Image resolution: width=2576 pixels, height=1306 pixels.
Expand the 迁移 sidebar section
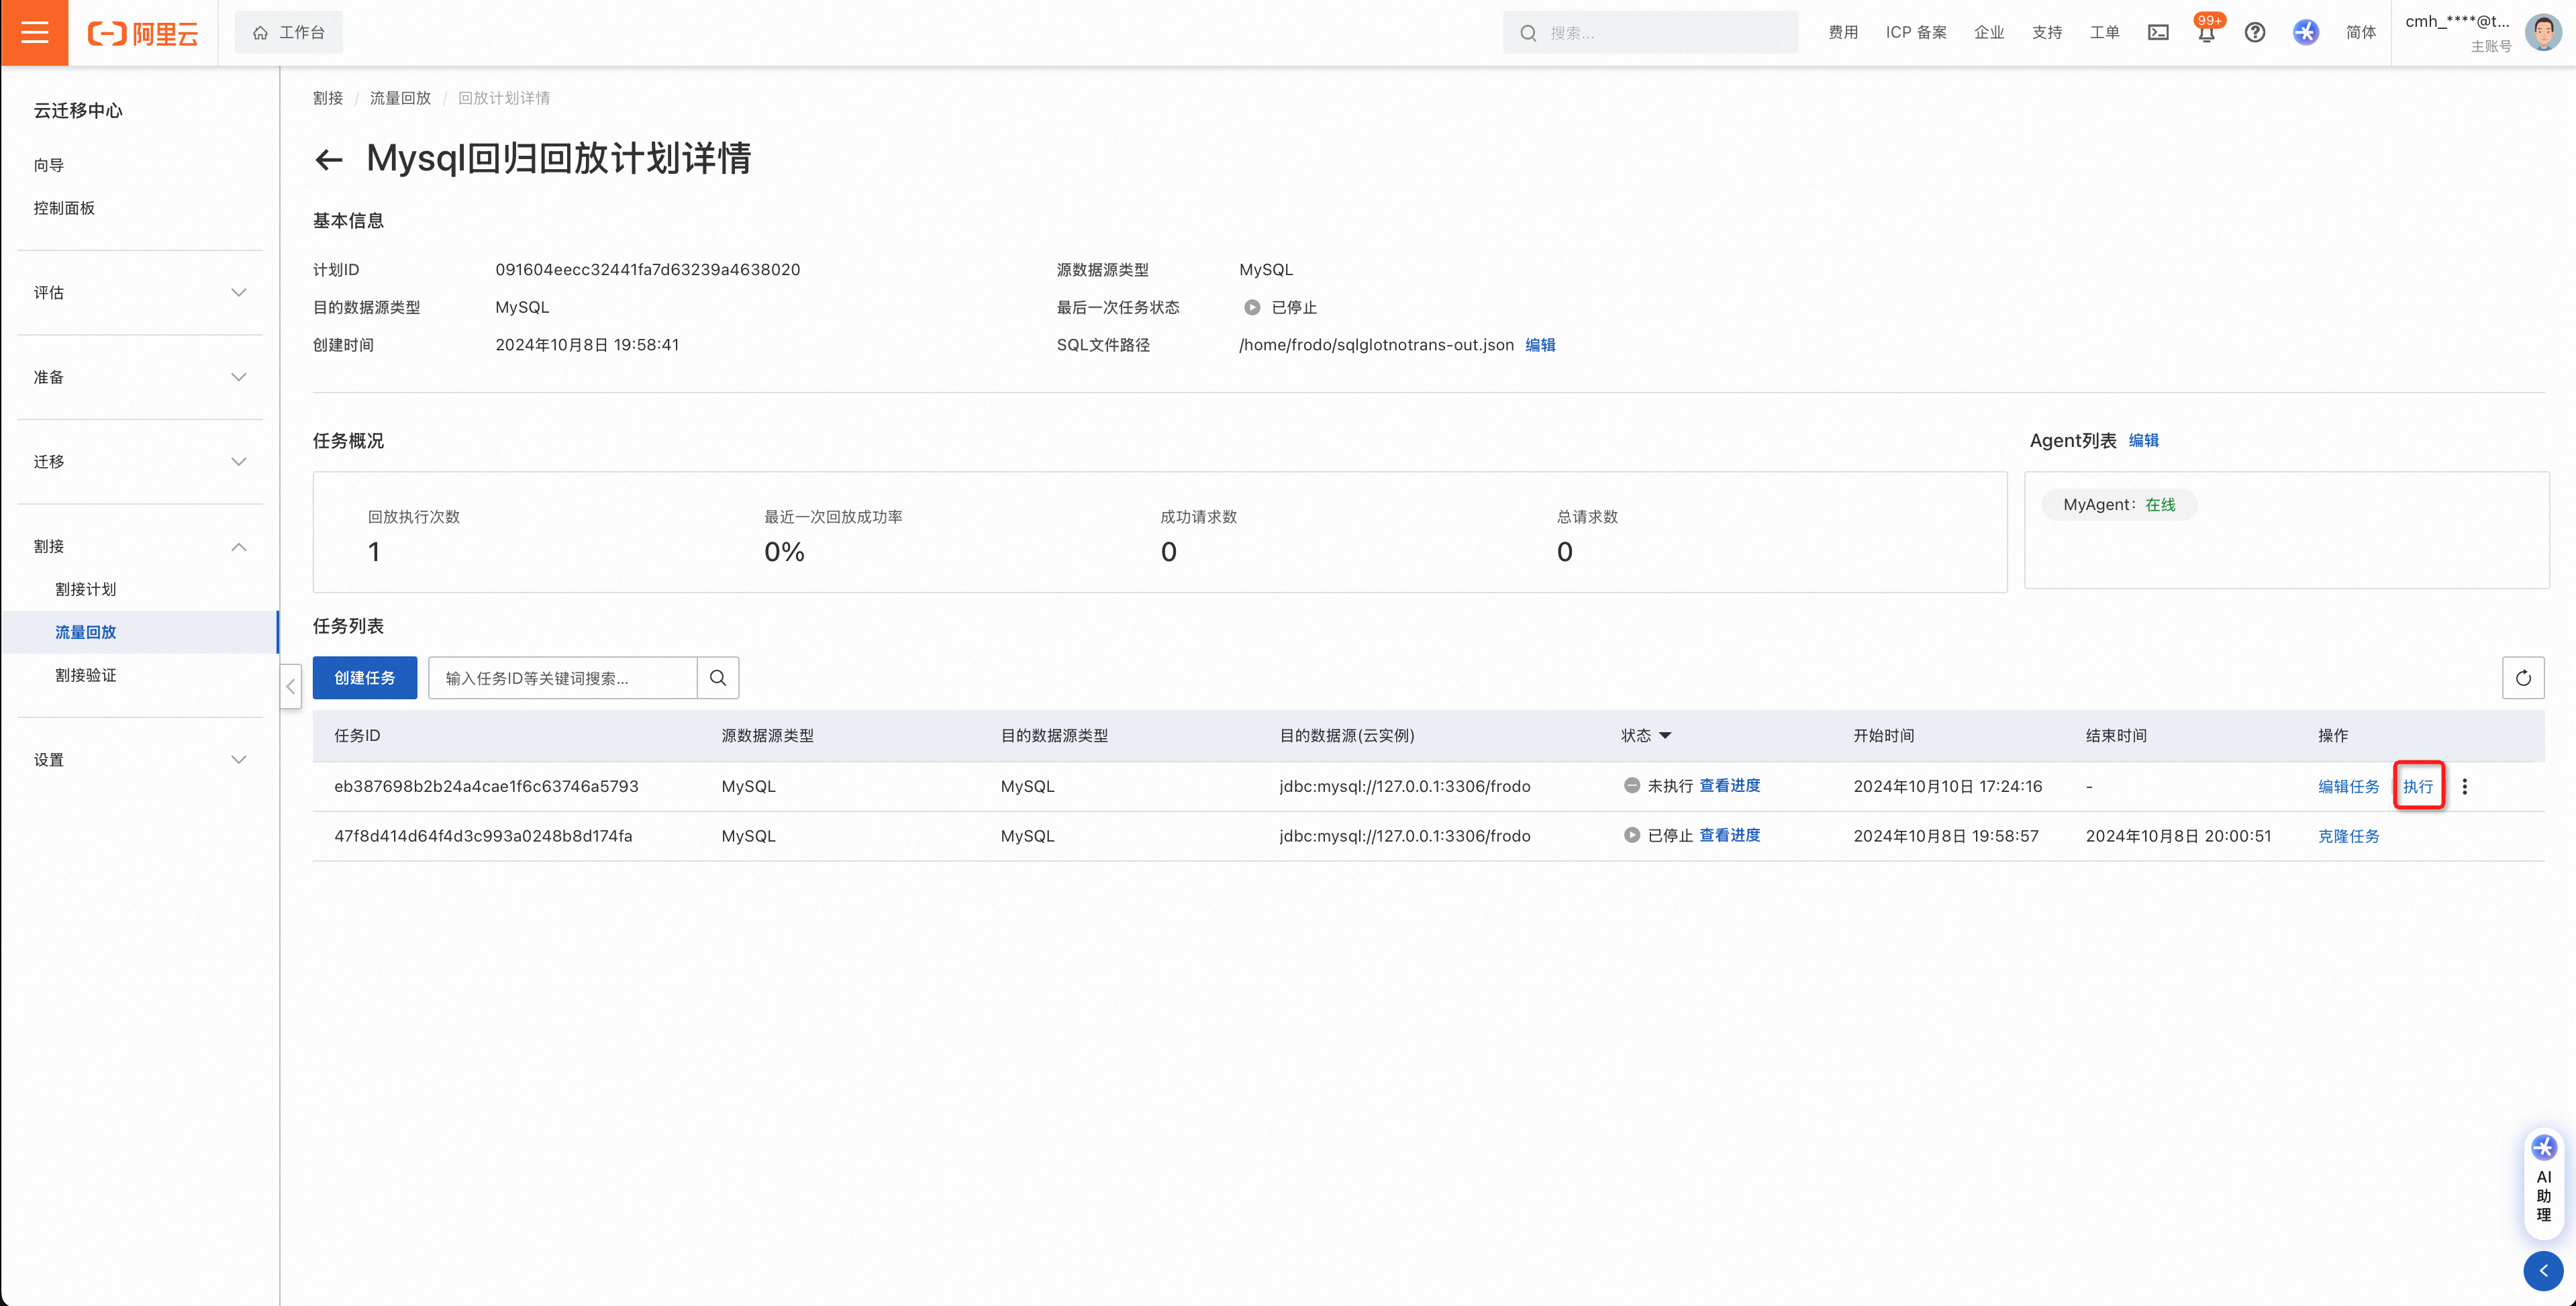click(x=140, y=462)
